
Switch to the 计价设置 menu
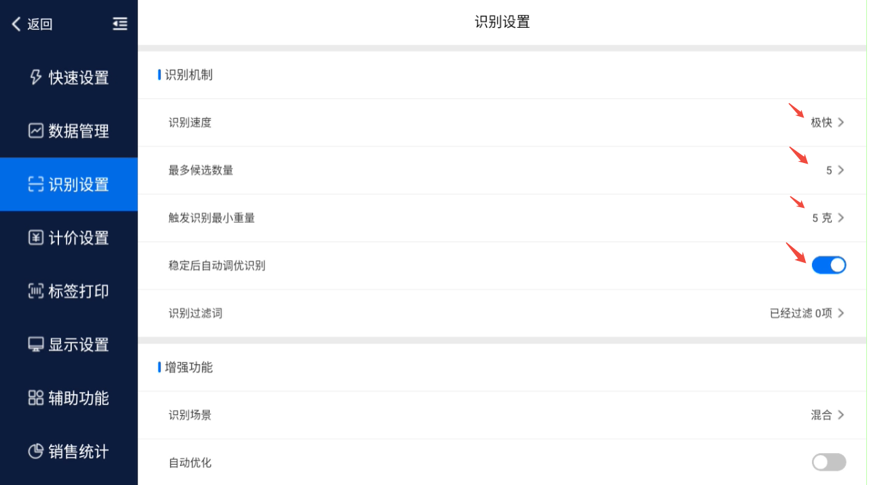pyautogui.click(x=78, y=238)
